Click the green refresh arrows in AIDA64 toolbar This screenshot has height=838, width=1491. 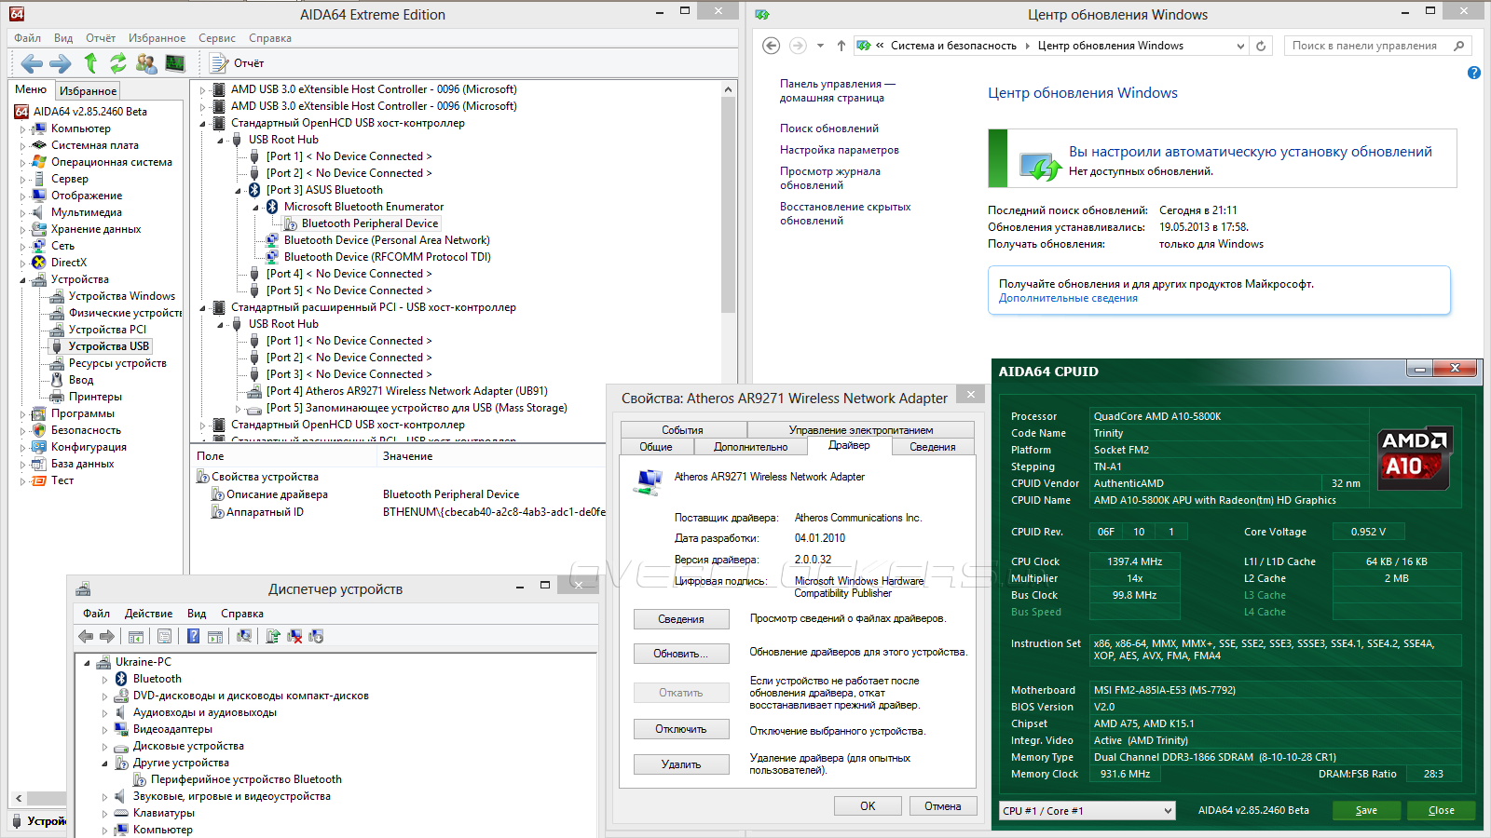pyautogui.click(x=117, y=63)
